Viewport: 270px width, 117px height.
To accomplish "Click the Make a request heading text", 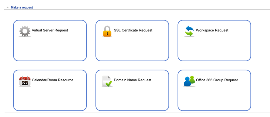I will pos(22,7).
